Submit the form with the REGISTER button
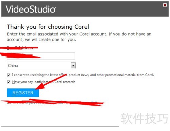The height and width of the screenshot is (131, 170). click(x=23, y=93)
